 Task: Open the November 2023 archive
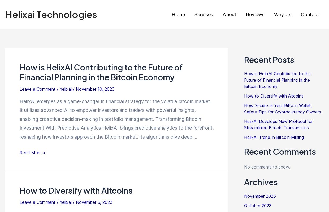click(260, 196)
